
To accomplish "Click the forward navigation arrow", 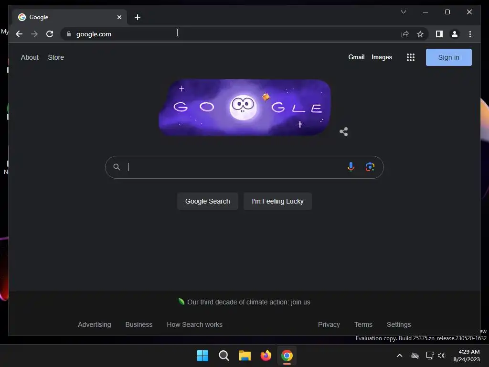I will click(x=34, y=34).
